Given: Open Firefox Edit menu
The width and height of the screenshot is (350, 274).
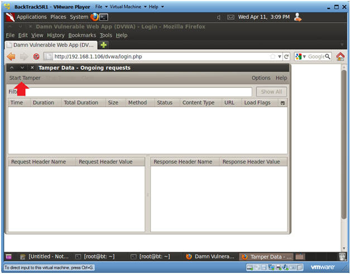Looking at the screenshot, I should click(23, 35).
